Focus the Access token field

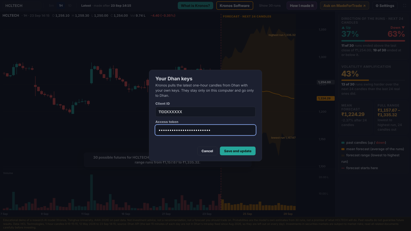(x=206, y=130)
